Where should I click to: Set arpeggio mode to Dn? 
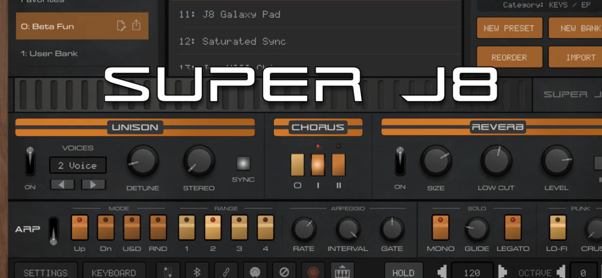point(105,228)
